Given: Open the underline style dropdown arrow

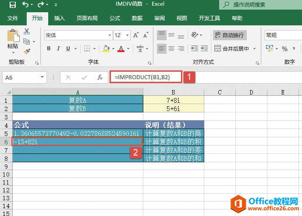Looking at the screenshot, I should pyautogui.click(x=75, y=49).
